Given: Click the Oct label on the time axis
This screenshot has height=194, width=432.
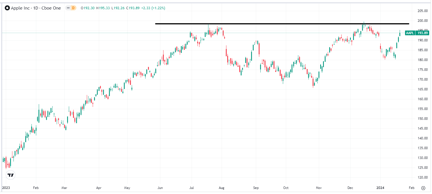Looking at the screenshot, I should (286, 188).
